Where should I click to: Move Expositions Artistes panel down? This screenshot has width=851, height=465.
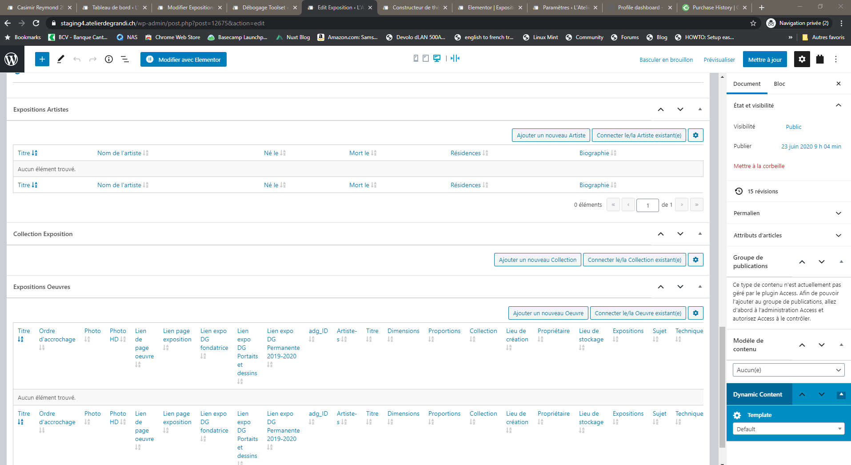click(x=680, y=109)
